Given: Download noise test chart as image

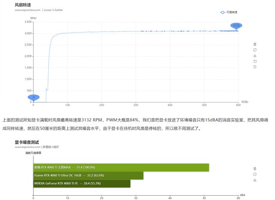Looking at the screenshot, I should (255, 180).
